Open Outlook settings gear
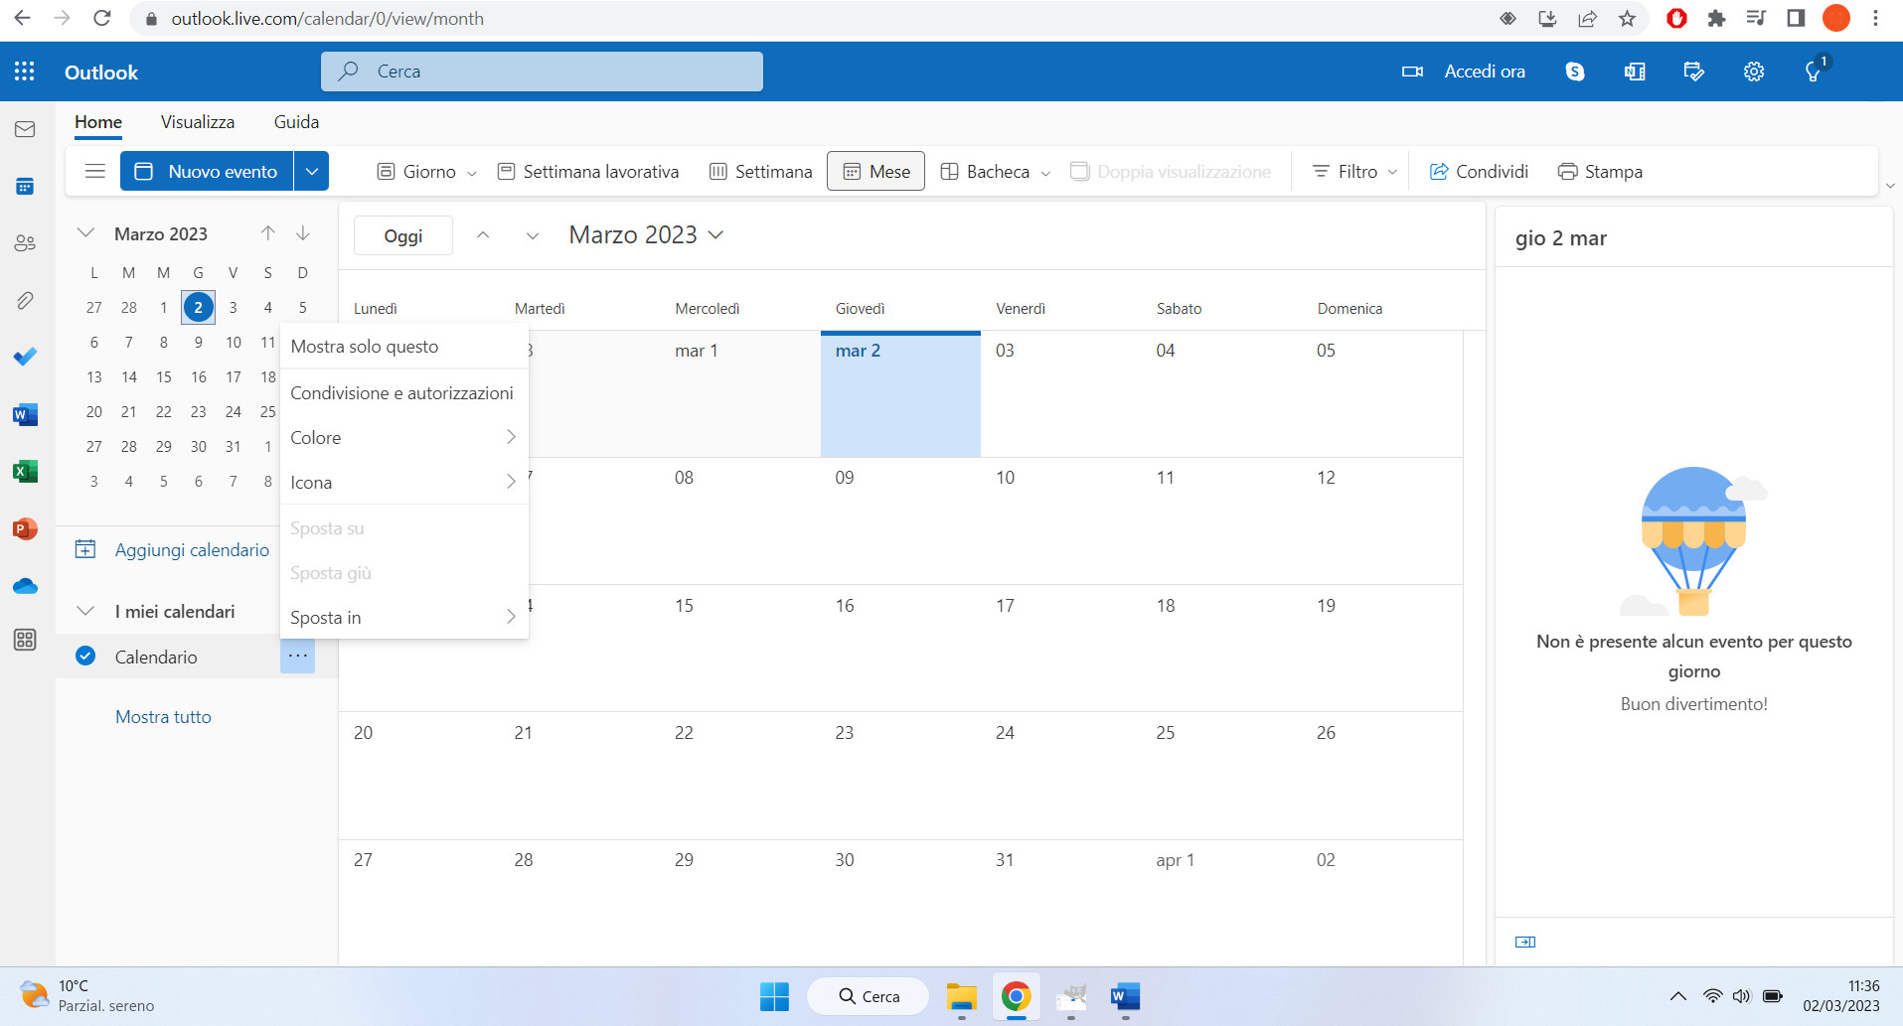The width and height of the screenshot is (1903, 1026). point(1753,71)
